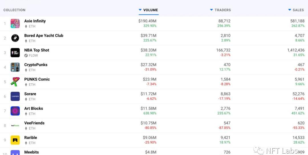This screenshot has height=155, width=308.
Task: Open the Bored Ape Yacht Club logo
Action: pos(15,38)
